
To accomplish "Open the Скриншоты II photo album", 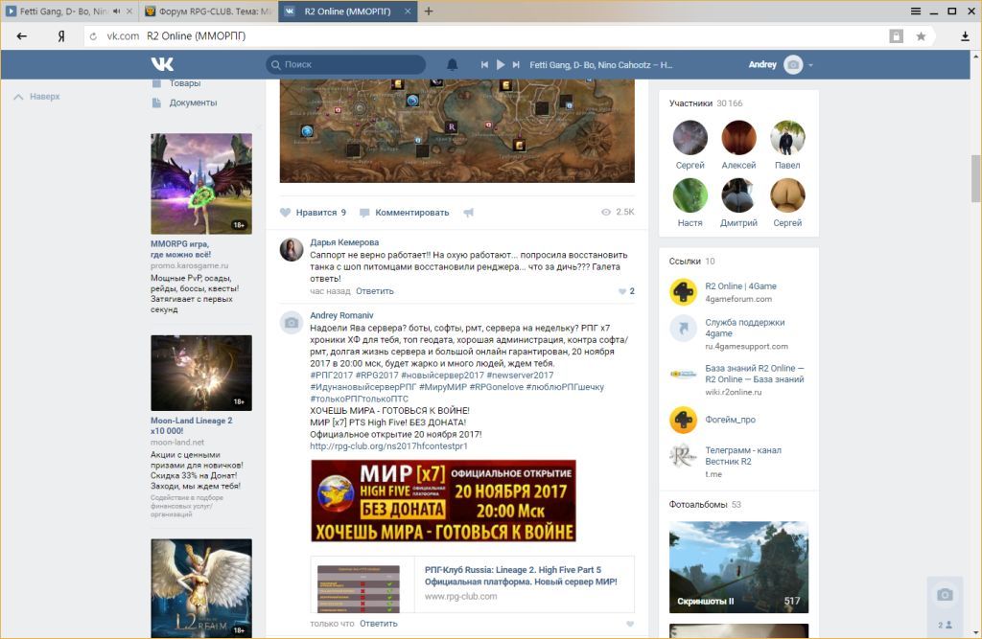I will (738, 567).
